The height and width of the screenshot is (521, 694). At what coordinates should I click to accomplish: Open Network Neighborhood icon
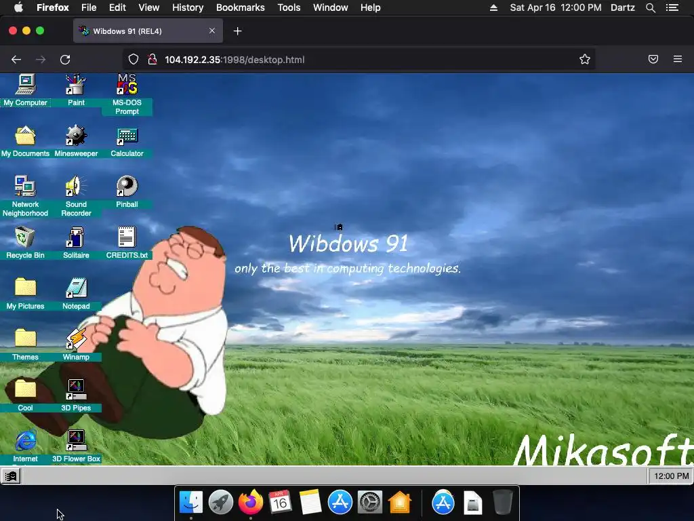coord(25,196)
